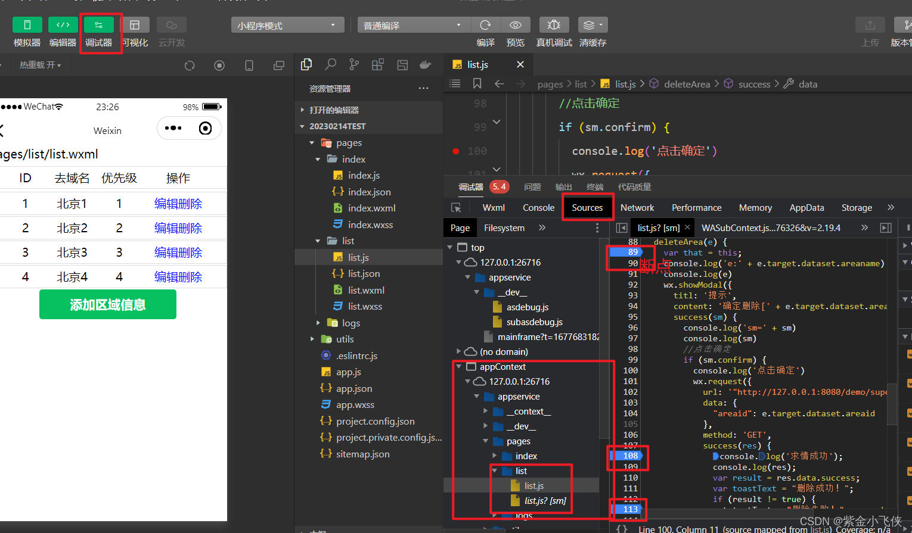Image resolution: width=912 pixels, height=533 pixels.
Task: Switch to the Console devtools tab
Action: coord(538,208)
